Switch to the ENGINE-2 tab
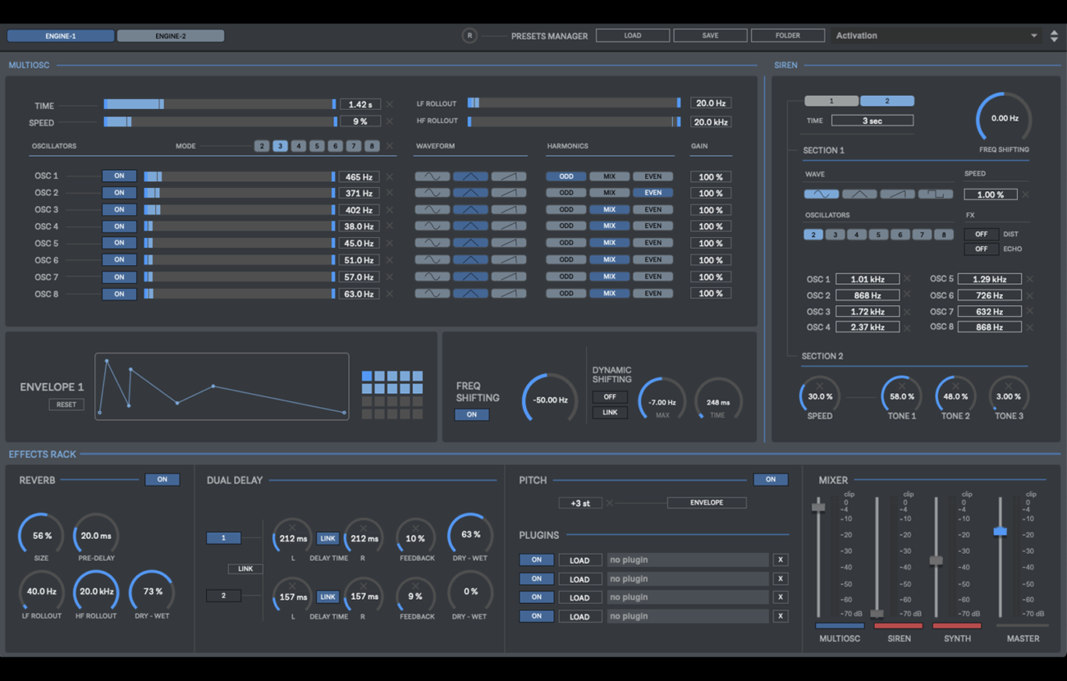Screen dimensions: 1067x681 tap(171, 35)
